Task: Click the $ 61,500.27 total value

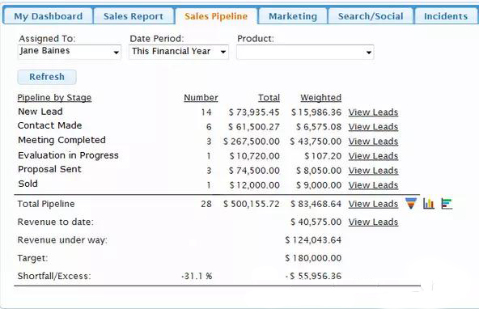Action: pyautogui.click(x=254, y=127)
